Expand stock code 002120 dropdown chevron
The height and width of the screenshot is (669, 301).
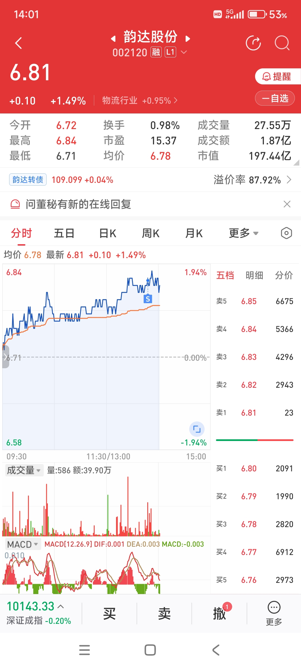pos(184,52)
